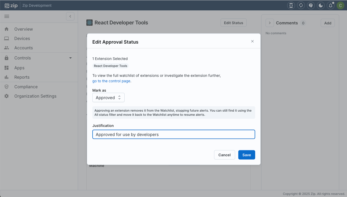Click the hamburger menu icon in sidebar
Screen dimensions: 347x197
[x=7, y=16]
